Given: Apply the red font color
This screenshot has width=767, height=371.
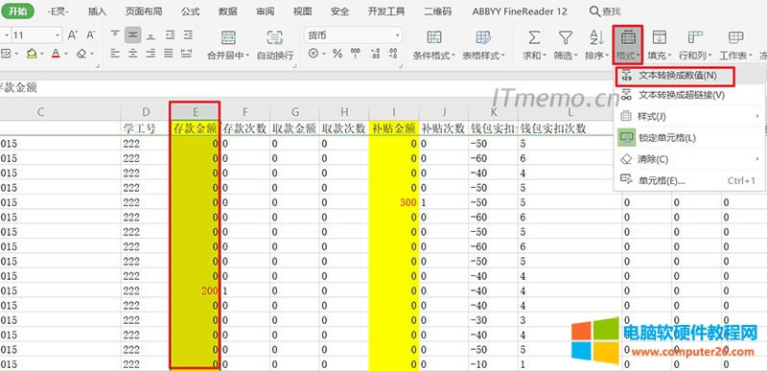Looking at the screenshot, I should 56,54.
